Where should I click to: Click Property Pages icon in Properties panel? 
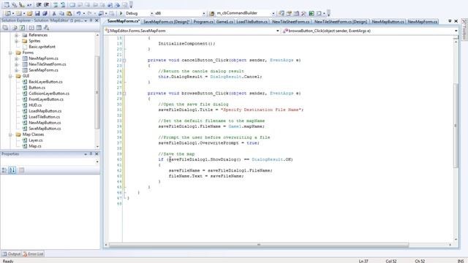pos(21,170)
